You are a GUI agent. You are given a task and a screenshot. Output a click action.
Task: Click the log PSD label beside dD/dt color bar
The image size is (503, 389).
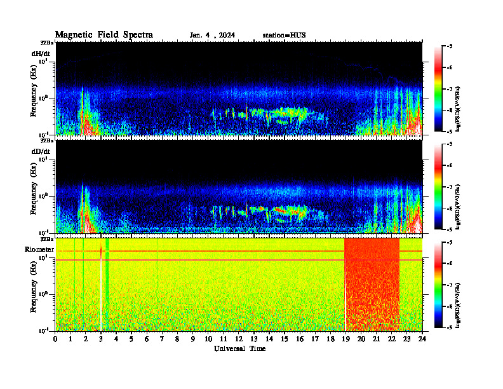[x=459, y=207]
